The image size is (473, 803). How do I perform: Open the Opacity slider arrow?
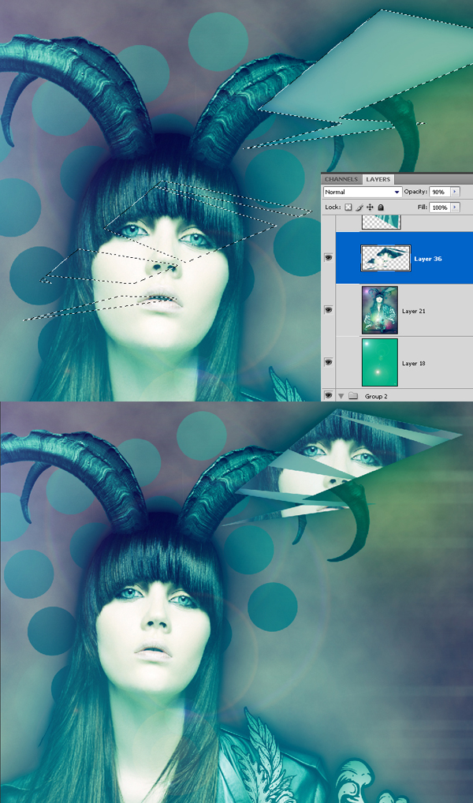point(455,192)
